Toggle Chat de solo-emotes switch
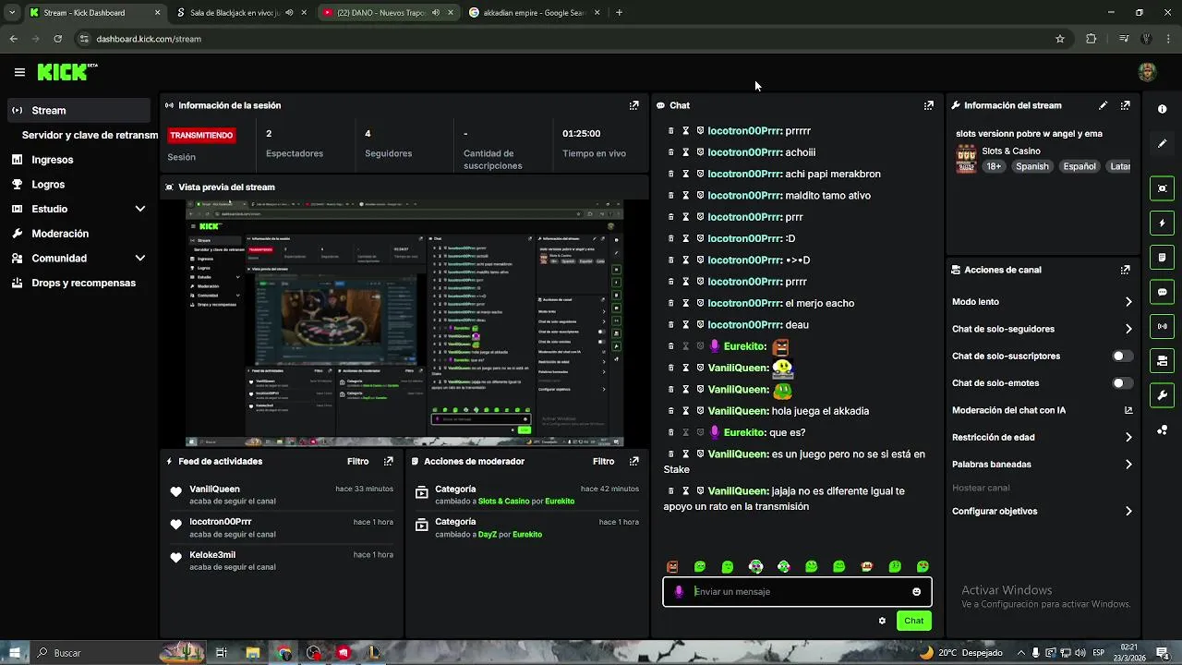The height and width of the screenshot is (665, 1182). (x=1122, y=383)
